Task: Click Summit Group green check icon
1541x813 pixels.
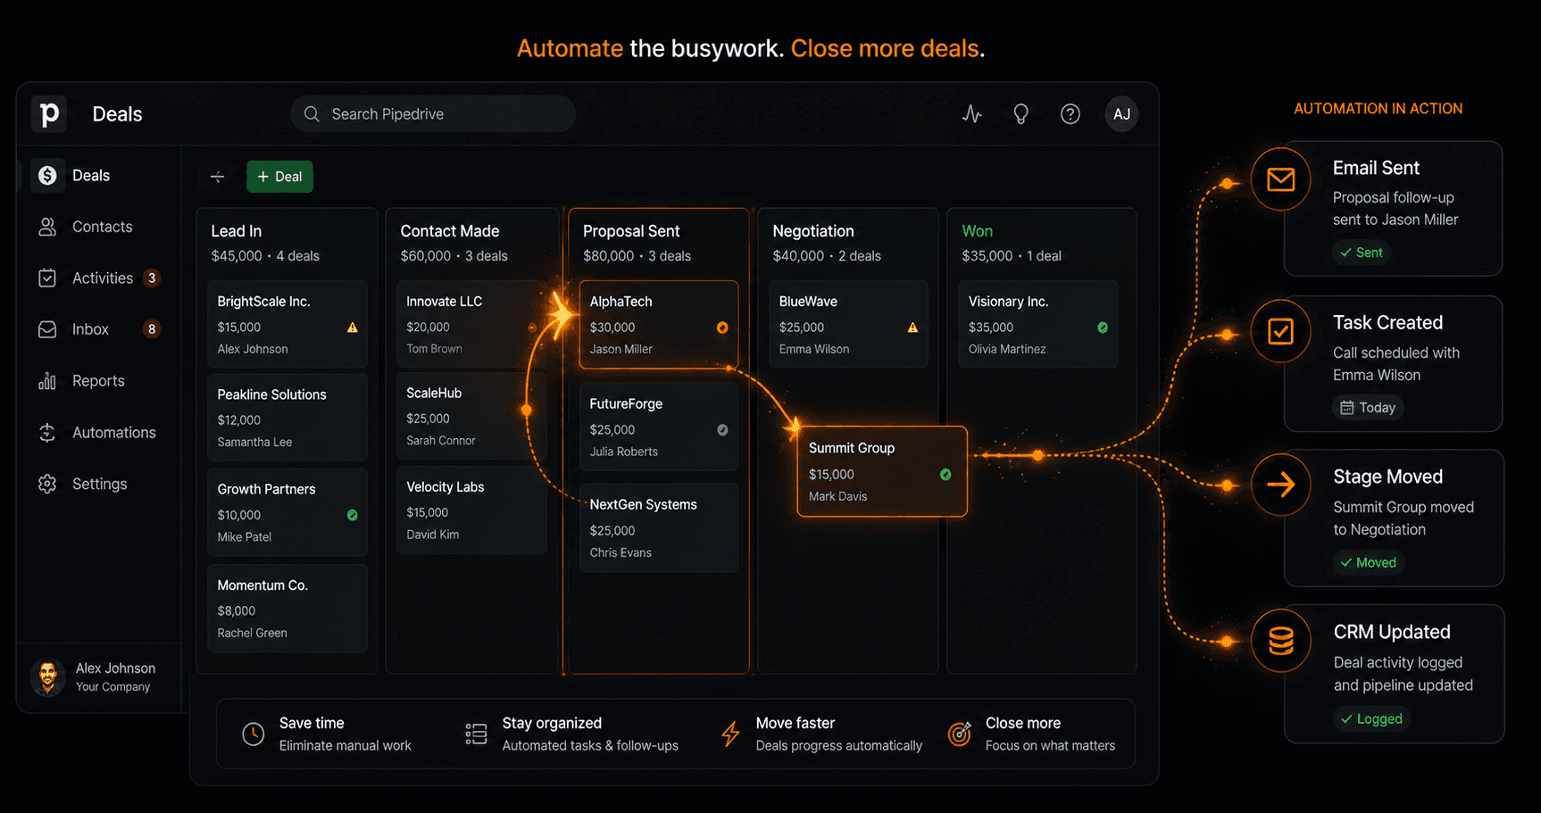Action: pos(945,475)
